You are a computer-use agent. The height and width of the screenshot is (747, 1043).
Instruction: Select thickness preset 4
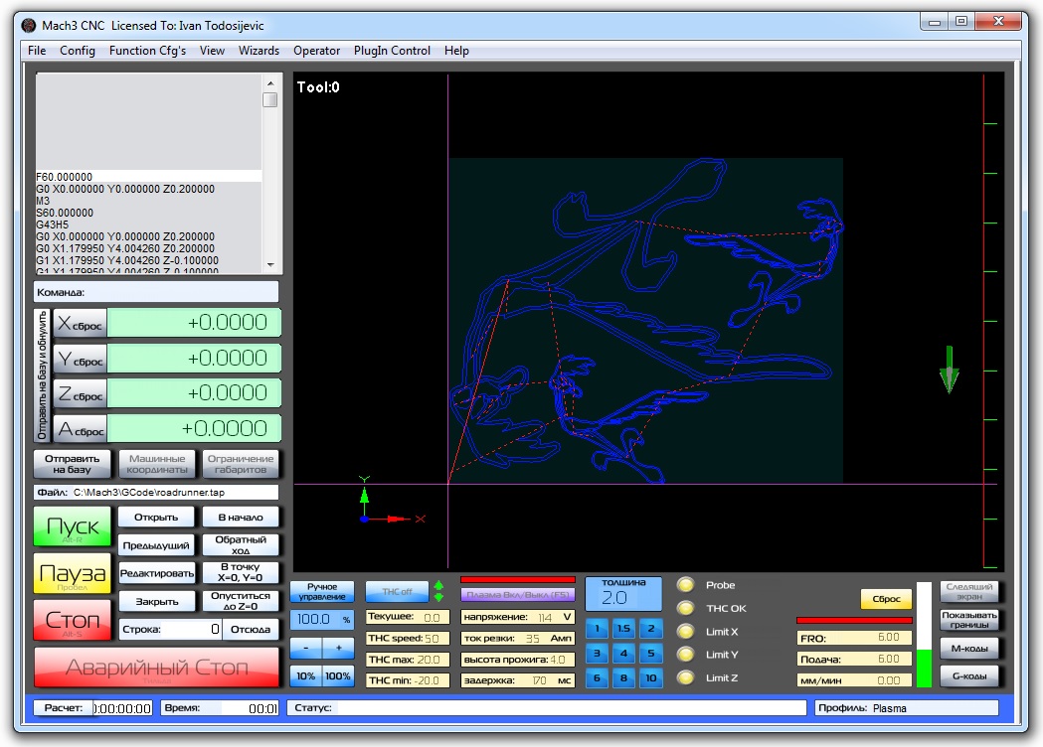coord(623,654)
